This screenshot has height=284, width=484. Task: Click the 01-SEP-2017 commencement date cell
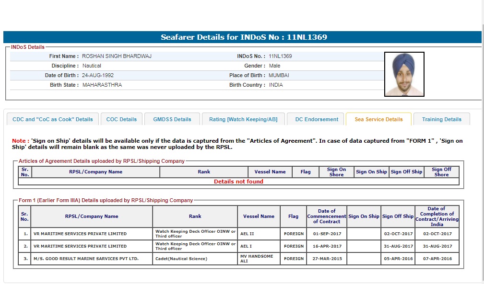tap(326, 234)
